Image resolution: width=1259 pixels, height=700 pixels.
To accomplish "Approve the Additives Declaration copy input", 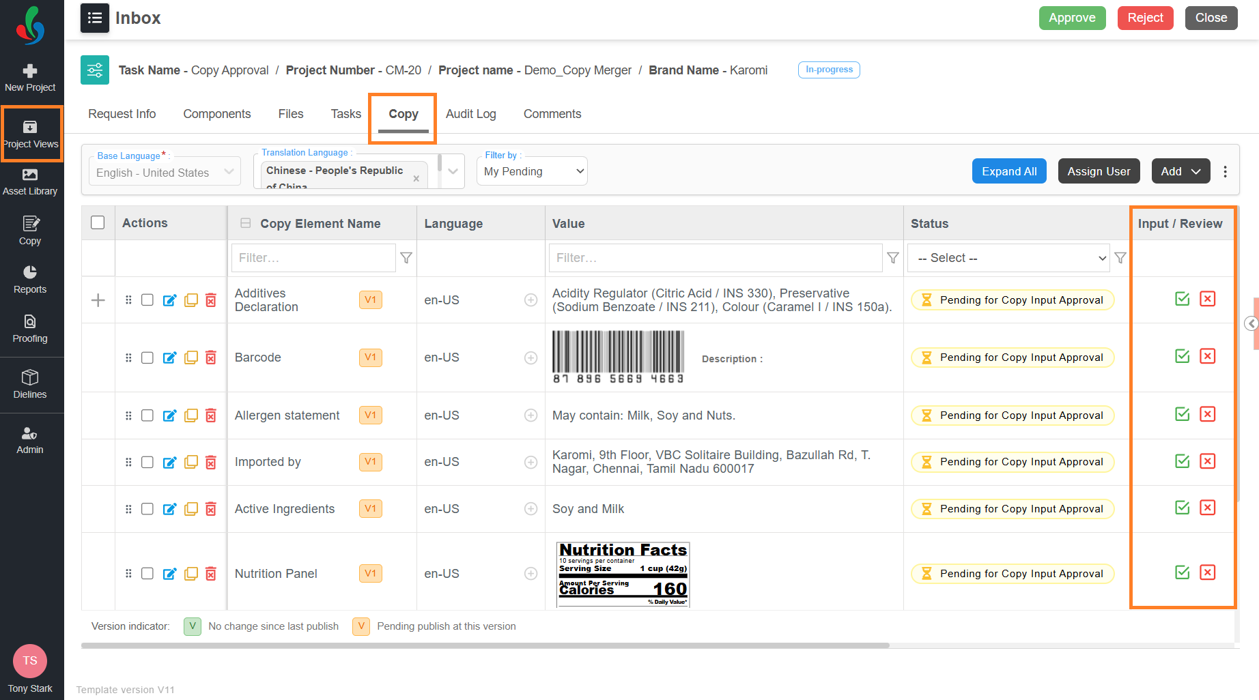I will (1183, 299).
